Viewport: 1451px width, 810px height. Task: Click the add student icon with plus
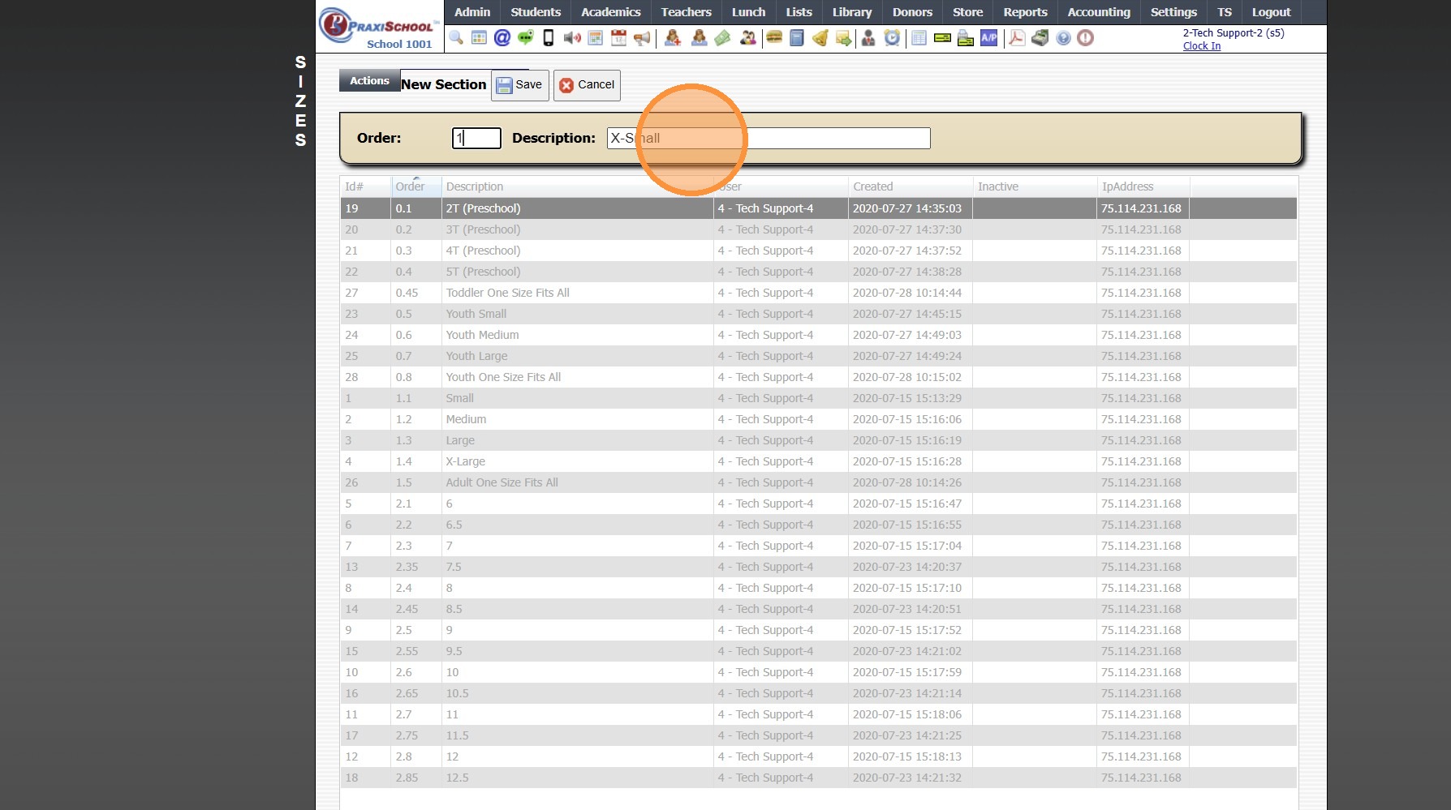click(673, 38)
